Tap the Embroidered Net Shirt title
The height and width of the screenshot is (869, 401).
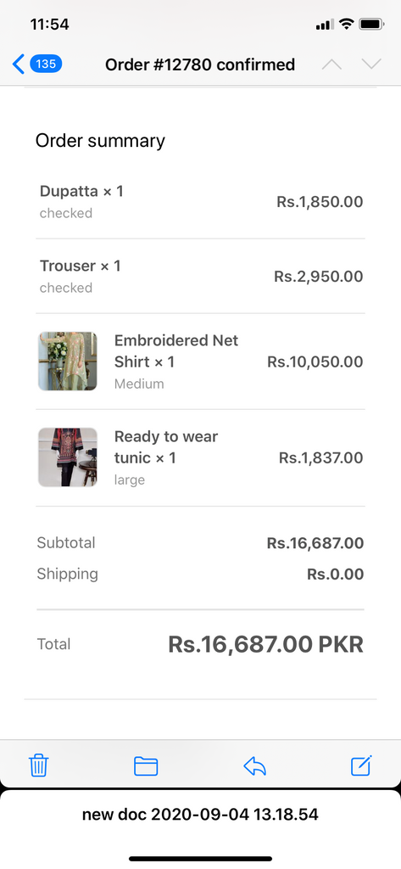[x=176, y=350]
